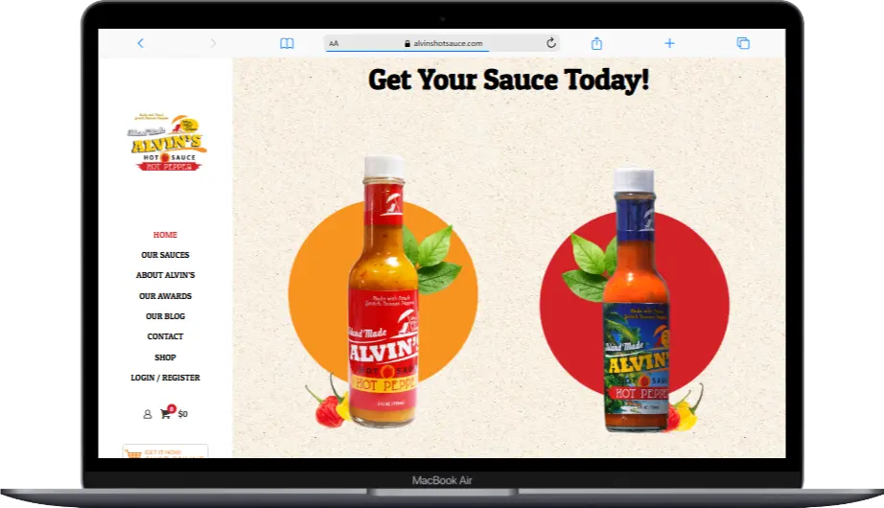Open the shopping cart icon
The image size is (884, 508).
pyautogui.click(x=168, y=412)
